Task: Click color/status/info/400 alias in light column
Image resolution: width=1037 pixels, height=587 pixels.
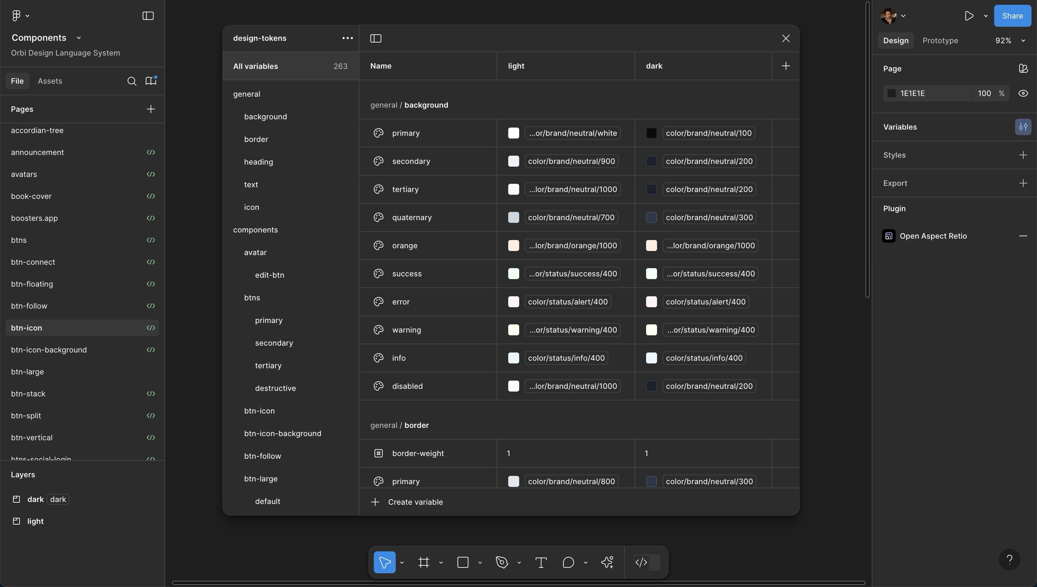Action: (566, 358)
